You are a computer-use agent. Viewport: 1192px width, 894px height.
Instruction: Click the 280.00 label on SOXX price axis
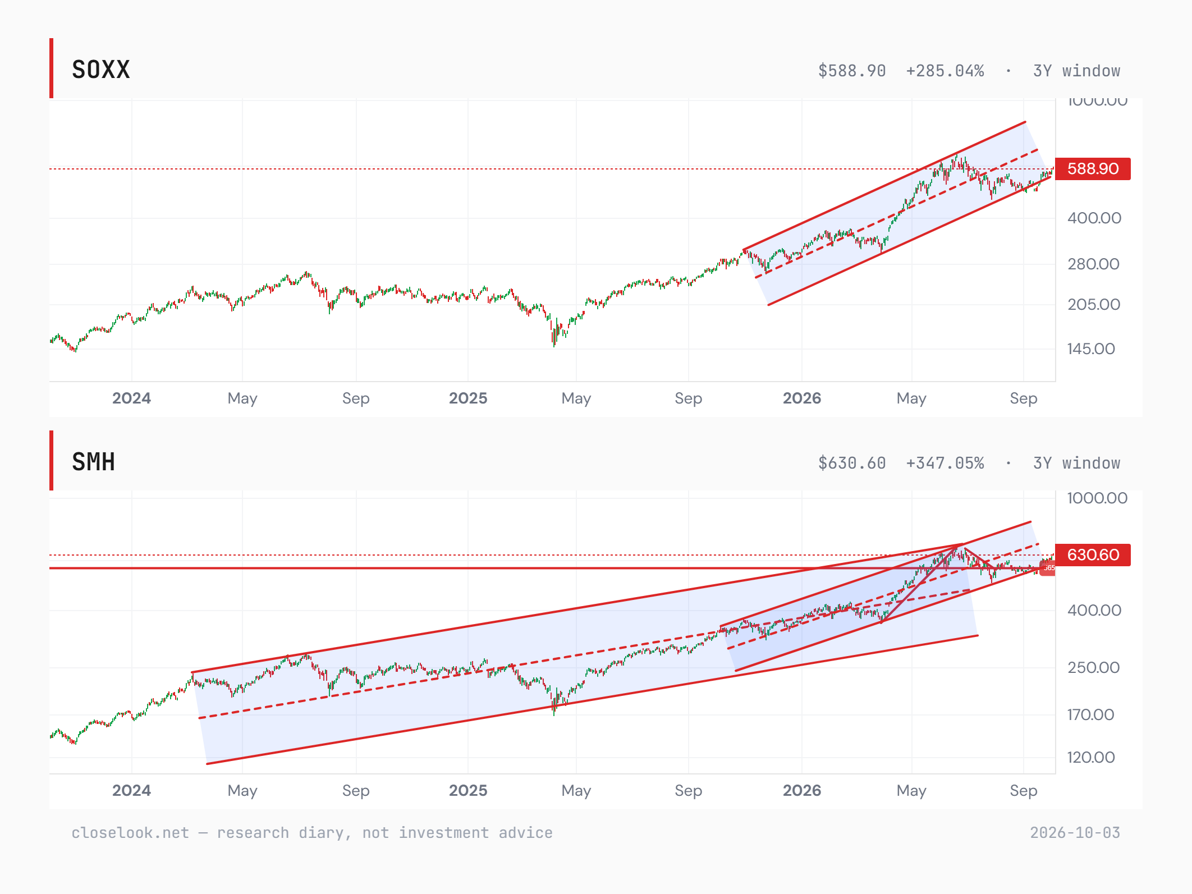(x=1093, y=264)
